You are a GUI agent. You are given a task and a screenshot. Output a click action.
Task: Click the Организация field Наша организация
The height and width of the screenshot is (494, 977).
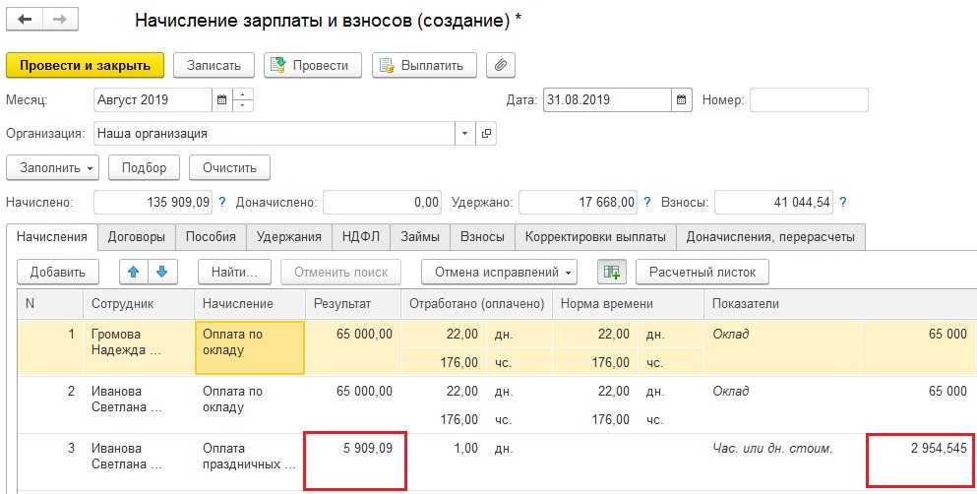275,133
